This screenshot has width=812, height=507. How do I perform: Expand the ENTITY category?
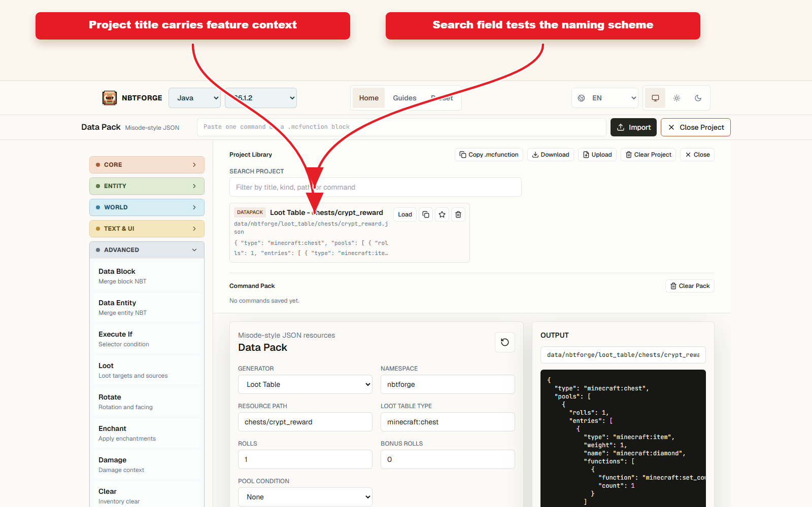pyautogui.click(x=147, y=186)
